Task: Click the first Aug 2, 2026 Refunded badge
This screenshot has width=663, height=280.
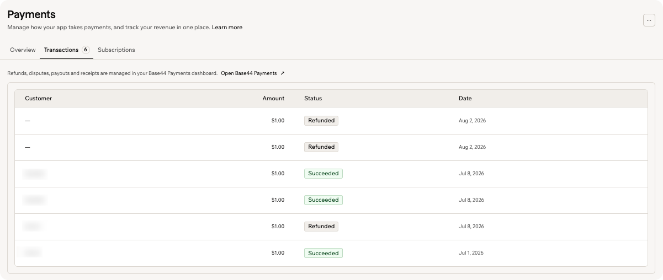Action: pos(321,121)
